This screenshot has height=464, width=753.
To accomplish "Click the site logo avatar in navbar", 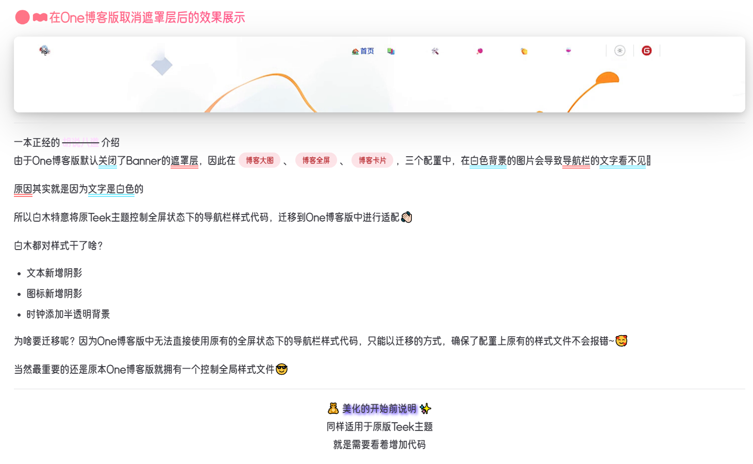I will point(45,50).
